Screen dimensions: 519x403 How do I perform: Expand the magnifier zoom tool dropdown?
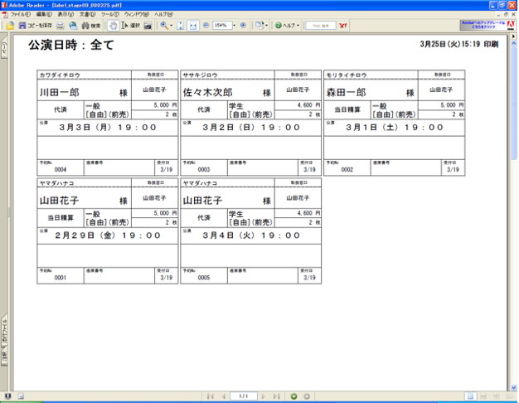point(172,26)
